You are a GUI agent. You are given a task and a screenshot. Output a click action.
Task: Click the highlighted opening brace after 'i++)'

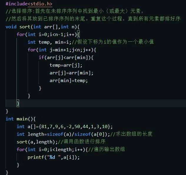pyautogui.click(x=78, y=35)
